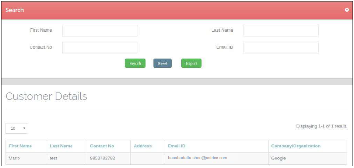Sort by Company/Organization column header
This screenshot has width=354, height=168.
click(296, 146)
